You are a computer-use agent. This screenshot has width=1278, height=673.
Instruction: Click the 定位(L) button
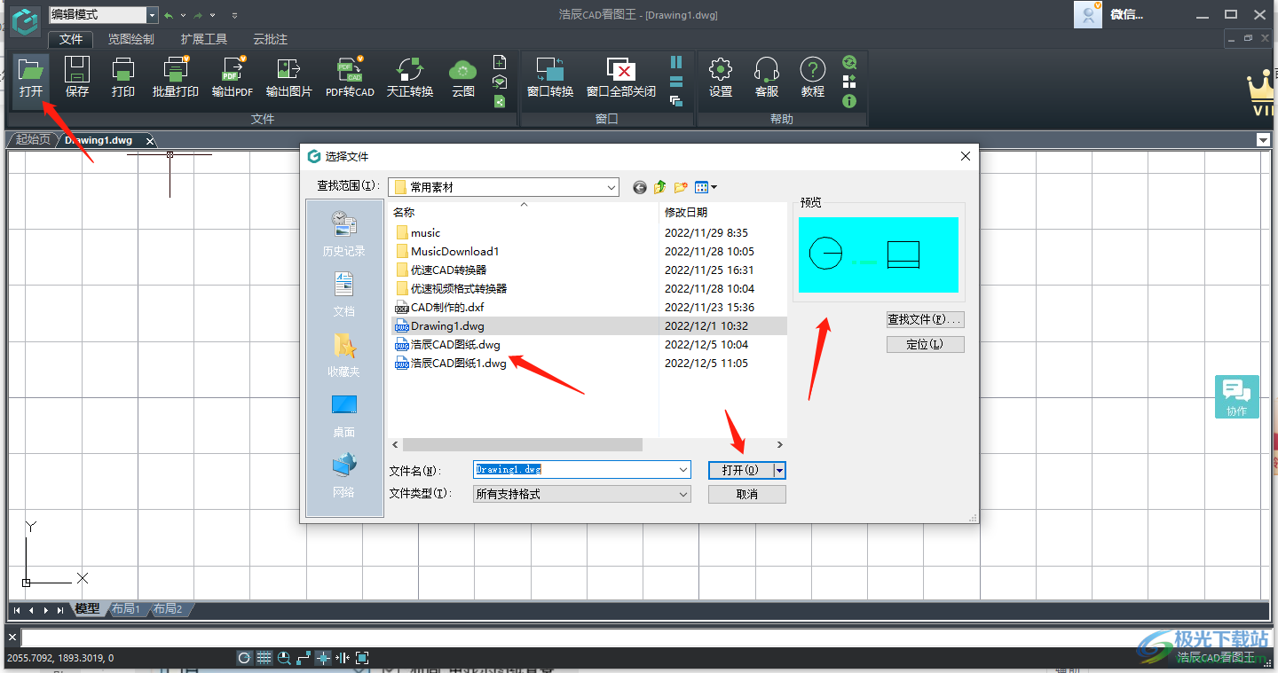[x=925, y=344]
